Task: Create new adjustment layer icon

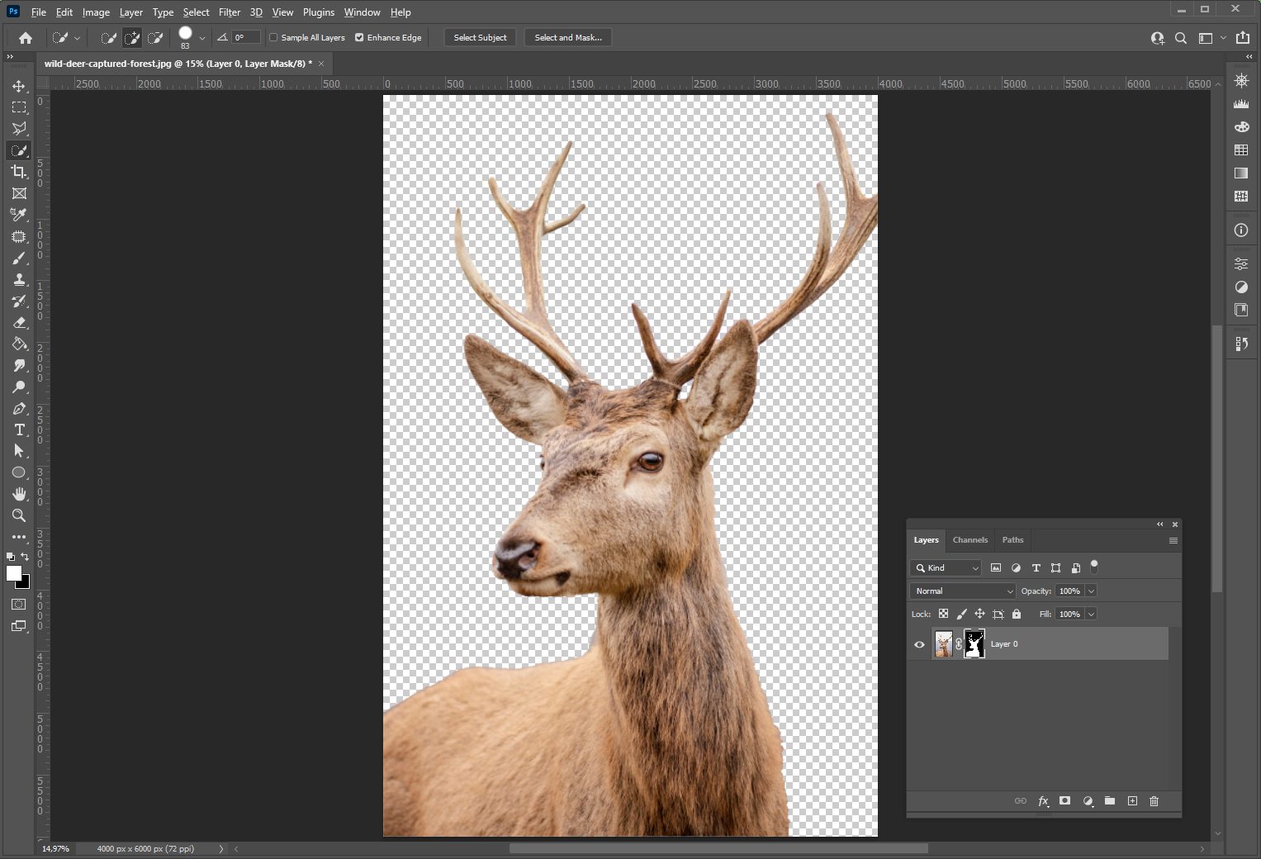Action: (x=1088, y=801)
